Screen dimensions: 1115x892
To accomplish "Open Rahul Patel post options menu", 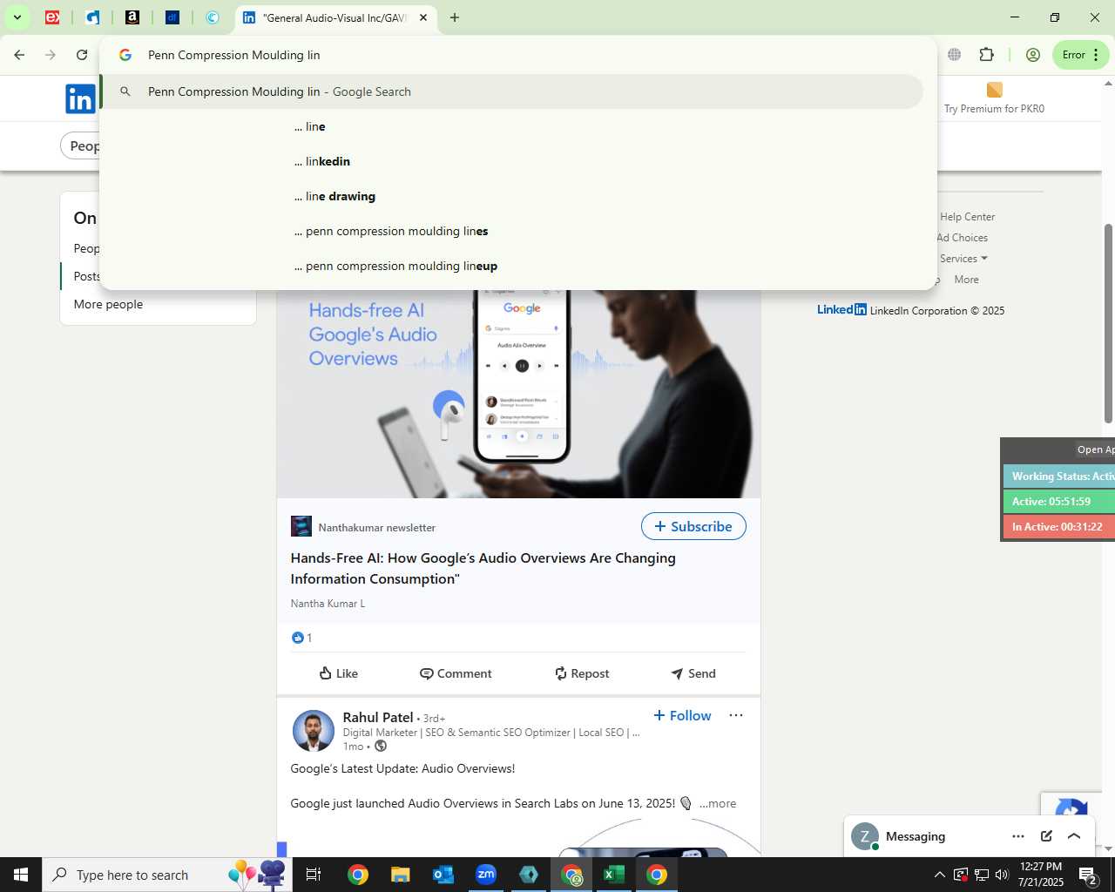I will click(x=736, y=715).
